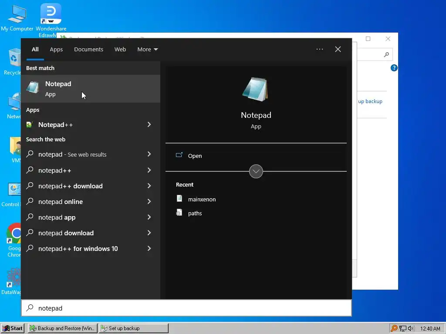The height and width of the screenshot is (334, 446).
Task: Click the Start button on the taskbar
Action: (12, 328)
